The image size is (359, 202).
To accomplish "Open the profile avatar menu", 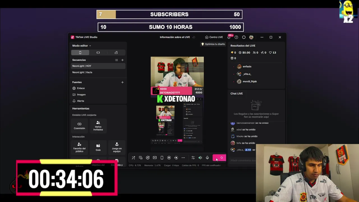I will coord(251,37).
